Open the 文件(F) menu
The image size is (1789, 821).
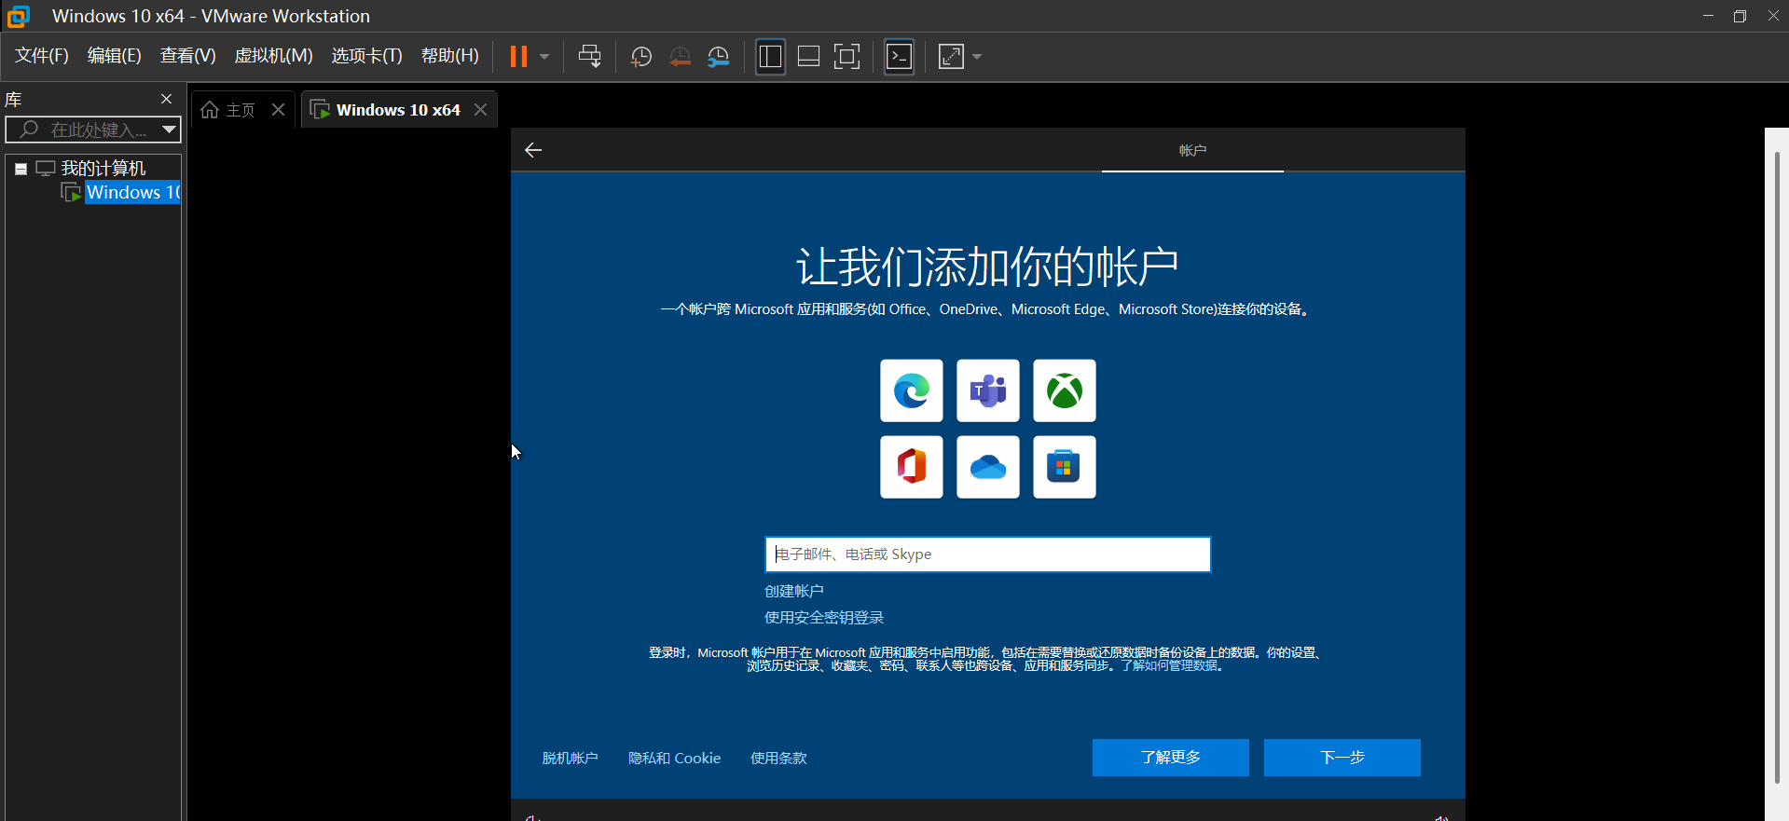click(x=42, y=56)
